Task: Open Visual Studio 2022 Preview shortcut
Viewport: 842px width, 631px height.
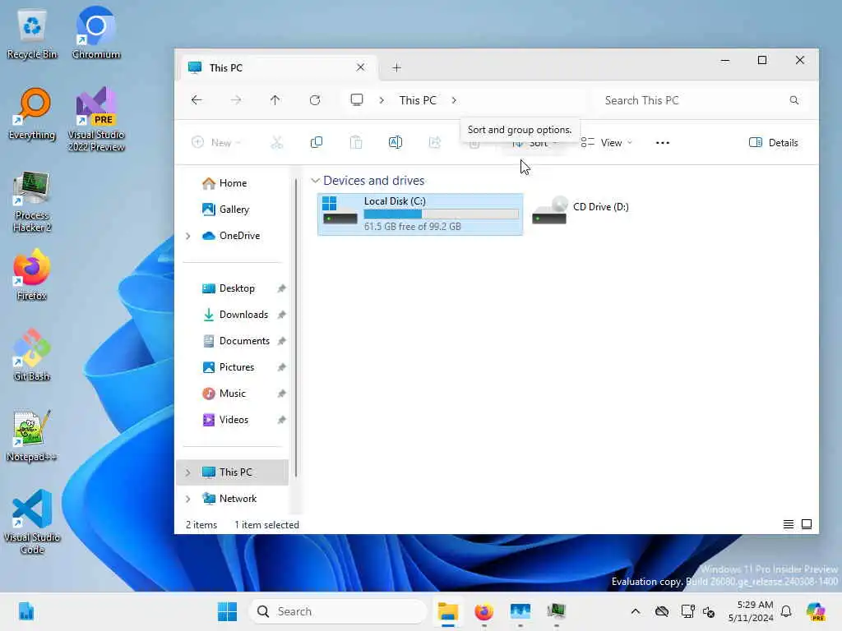Action: (x=96, y=119)
